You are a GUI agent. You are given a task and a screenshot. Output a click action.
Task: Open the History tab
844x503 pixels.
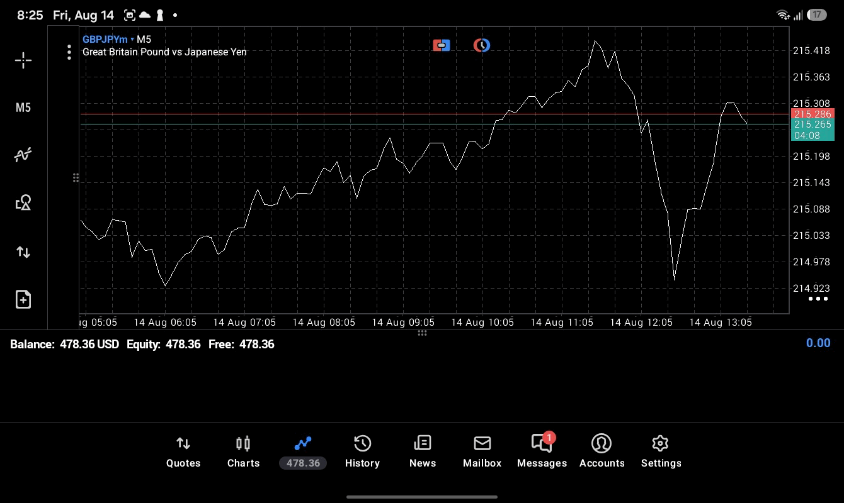(362, 452)
